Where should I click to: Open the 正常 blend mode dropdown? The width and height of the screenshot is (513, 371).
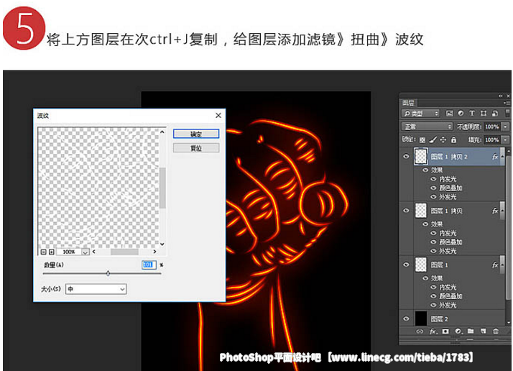[427, 127]
